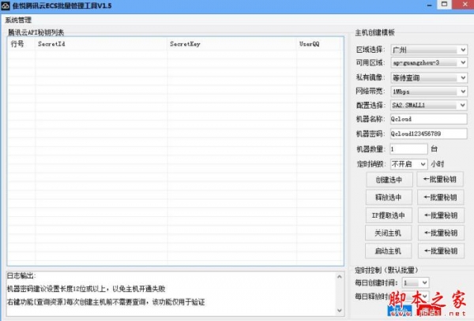Open the 定时销毁 dropdown showing 不开启

408,164
